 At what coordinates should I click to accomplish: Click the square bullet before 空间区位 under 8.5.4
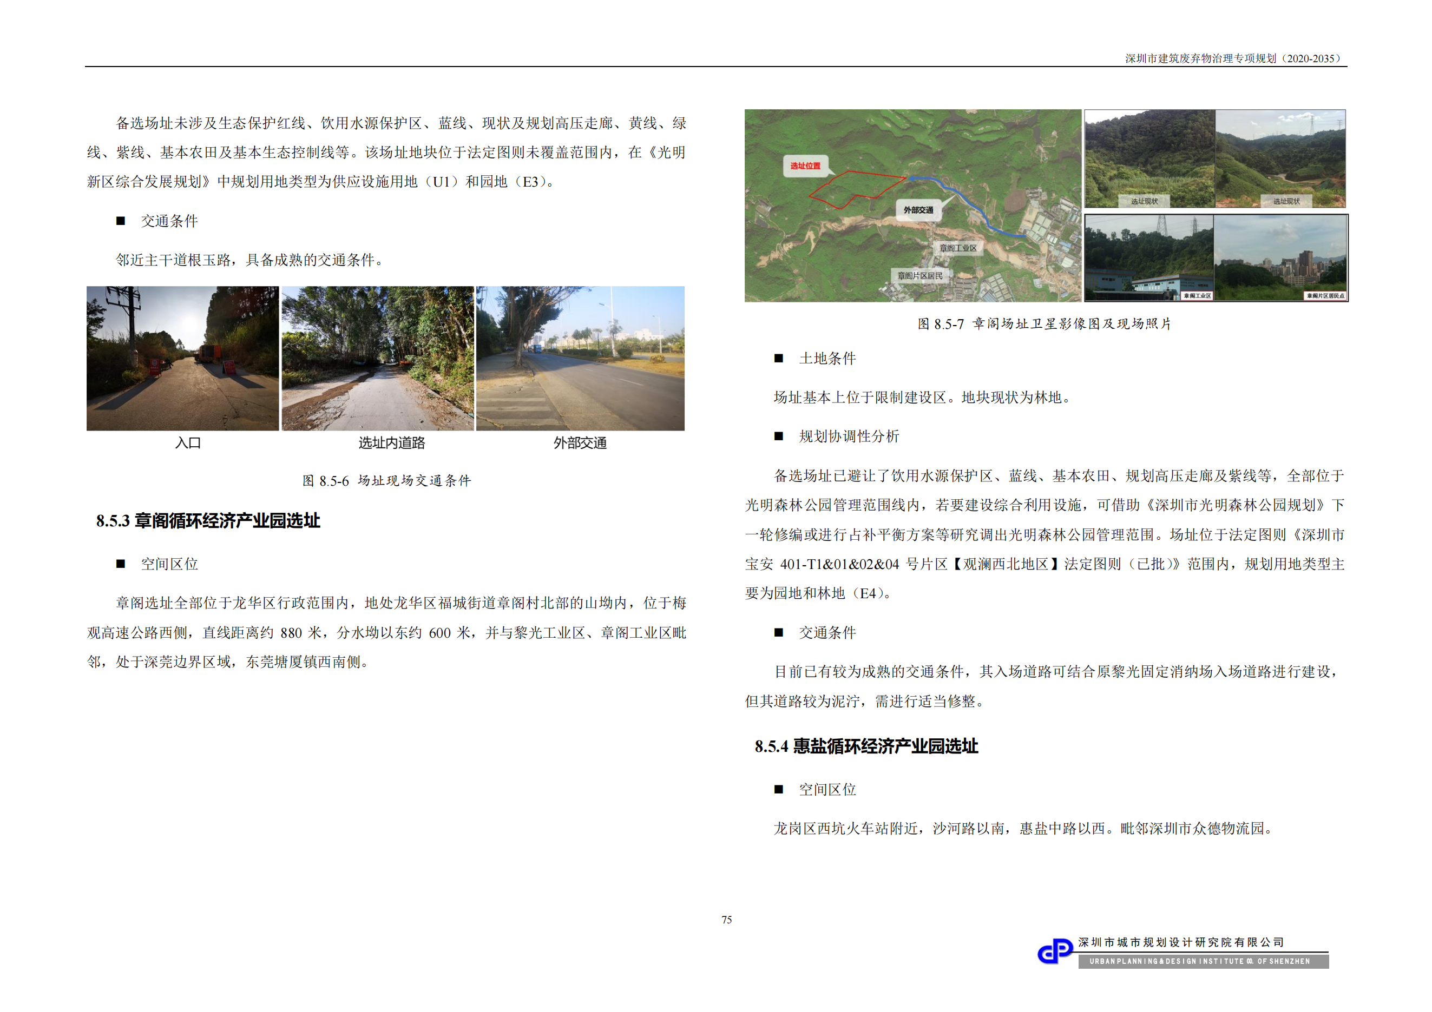(x=778, y=790)
